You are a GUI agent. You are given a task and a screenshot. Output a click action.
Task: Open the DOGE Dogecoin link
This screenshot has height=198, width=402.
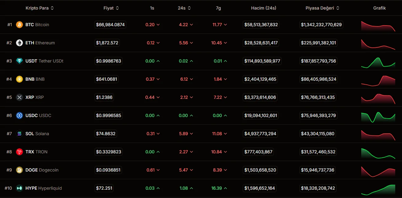[x=42, y=170]
